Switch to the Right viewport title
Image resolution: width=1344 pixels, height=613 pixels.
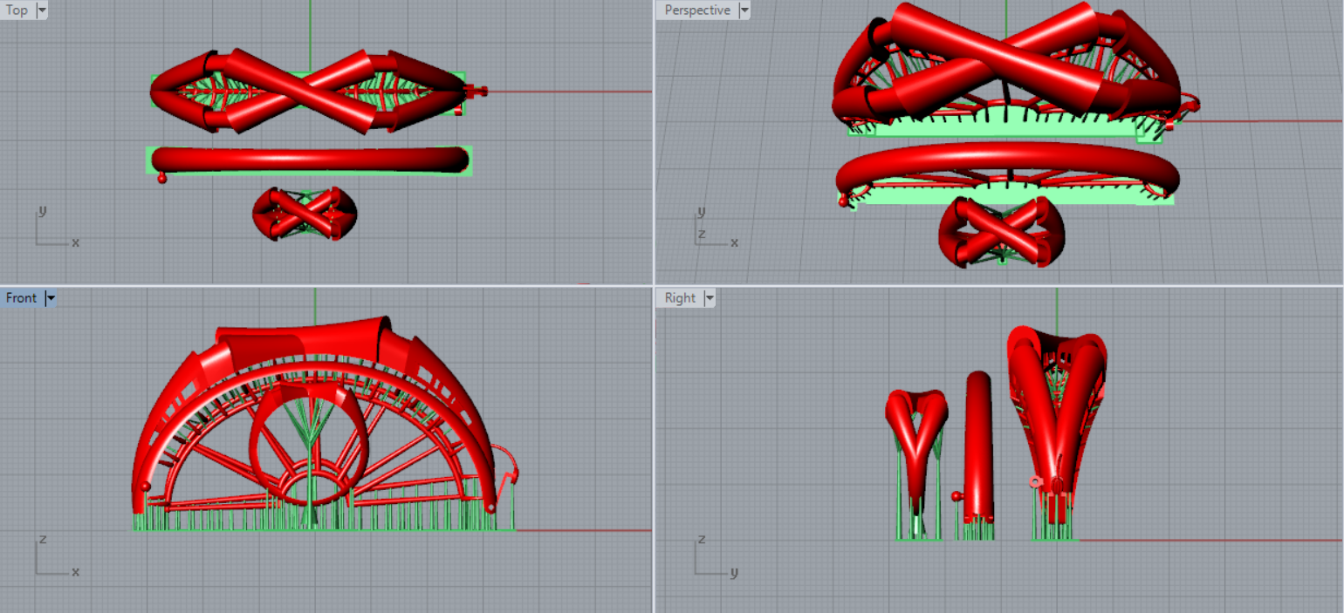(680, 298)
